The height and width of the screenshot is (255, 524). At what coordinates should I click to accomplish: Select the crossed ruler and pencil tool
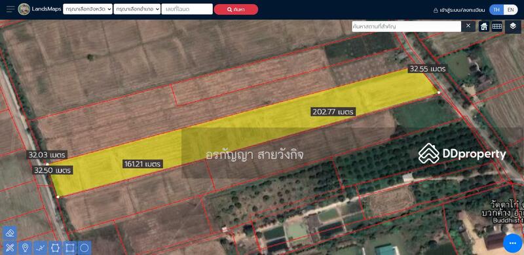pyautogui.click(x=10, y=248)
